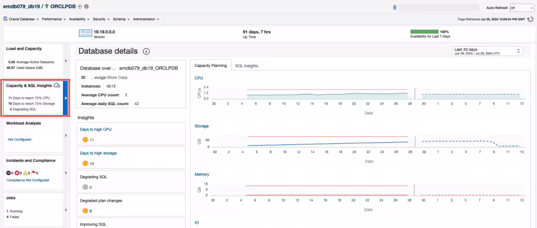This screenshot has height=228, width=537.
Task: Expand the Capacity & SQL Insights blue arrow
Action: click(66, 98)
